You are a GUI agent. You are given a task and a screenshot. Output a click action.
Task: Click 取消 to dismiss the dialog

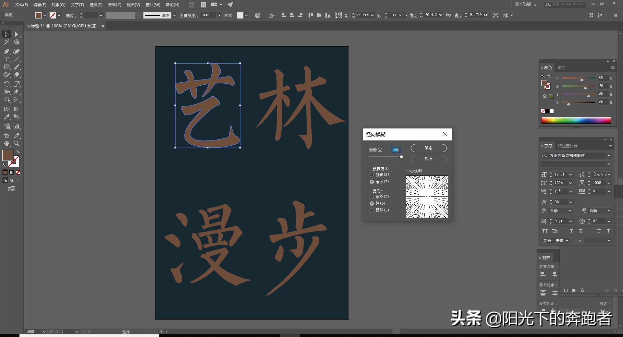(x=428, y=159)
